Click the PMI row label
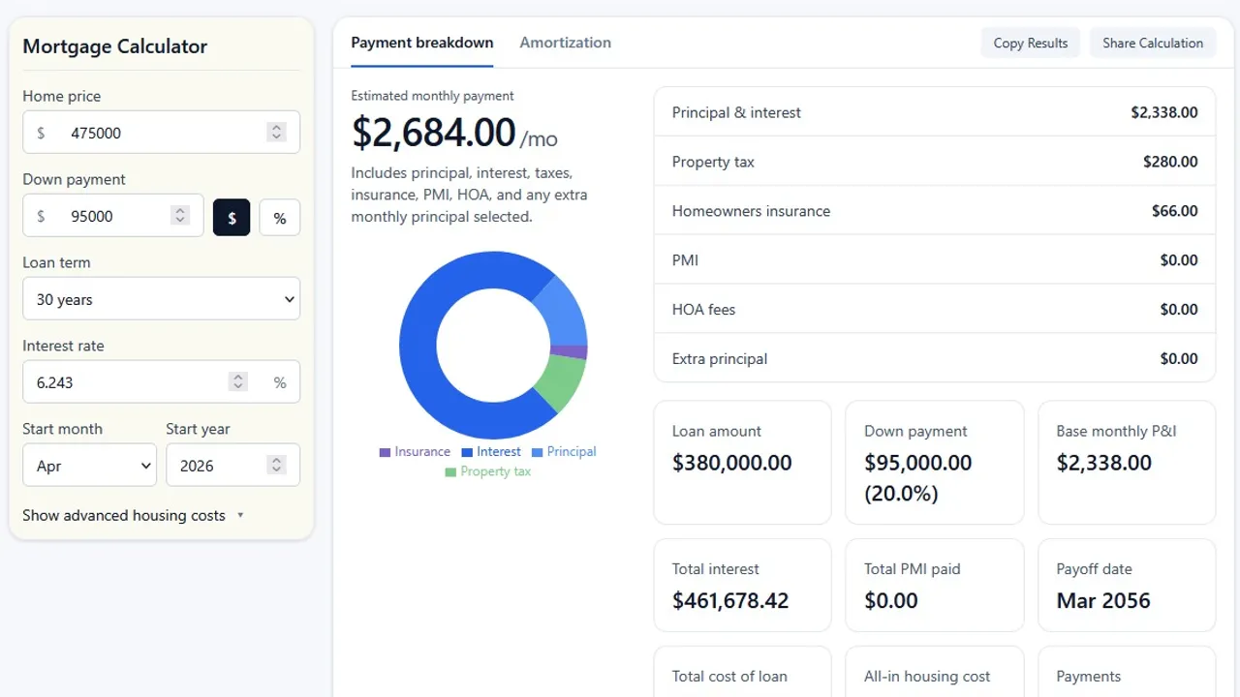The image size is (1240, 697). (685, 260)
